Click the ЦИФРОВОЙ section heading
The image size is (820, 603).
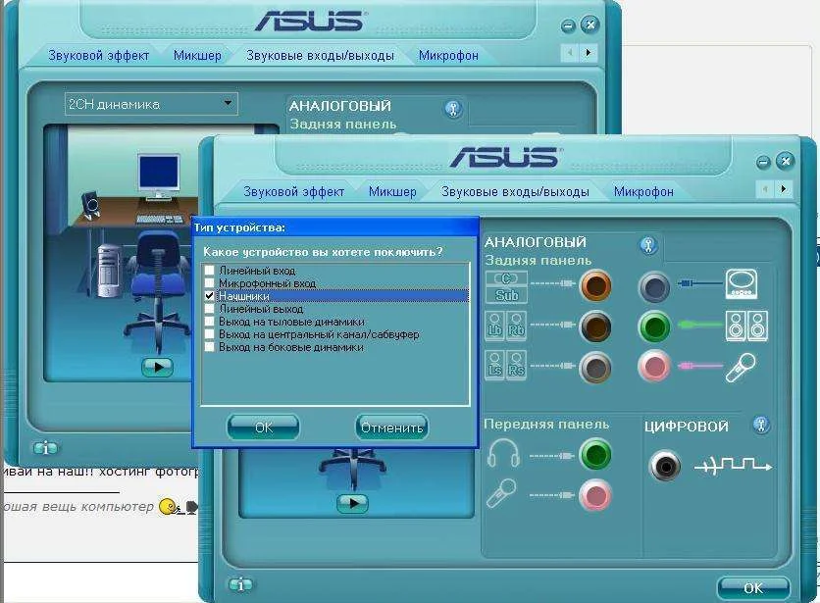[687, 427]
